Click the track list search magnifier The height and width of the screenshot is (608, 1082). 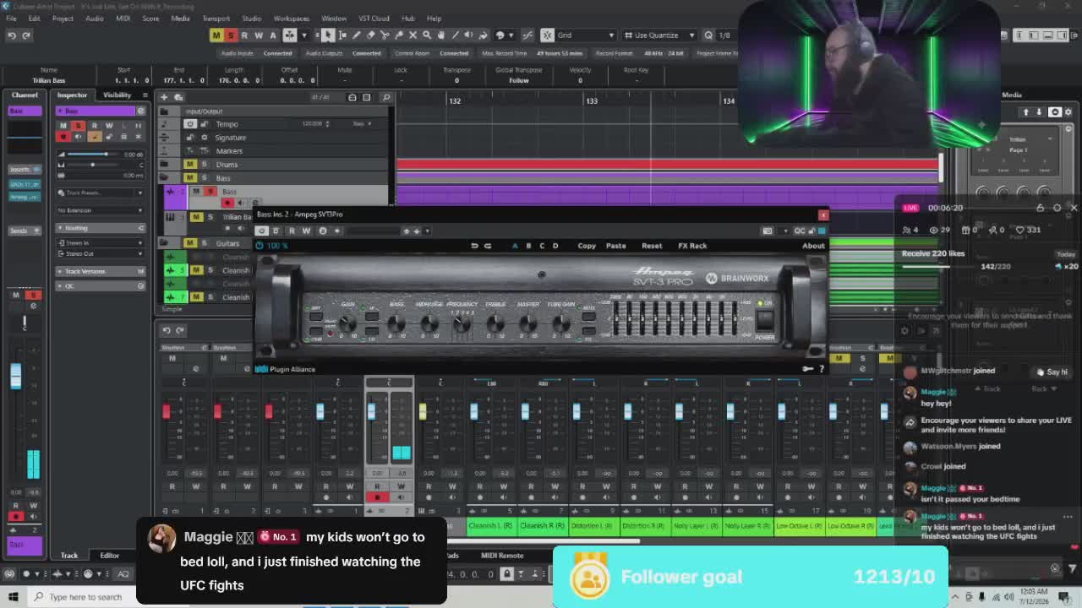click(386, 97)
